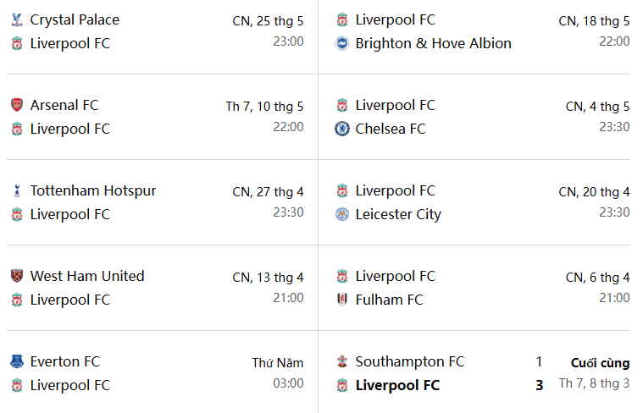
Task: Click the bold Liverpool FC winner name
Action: pos(397,386)
